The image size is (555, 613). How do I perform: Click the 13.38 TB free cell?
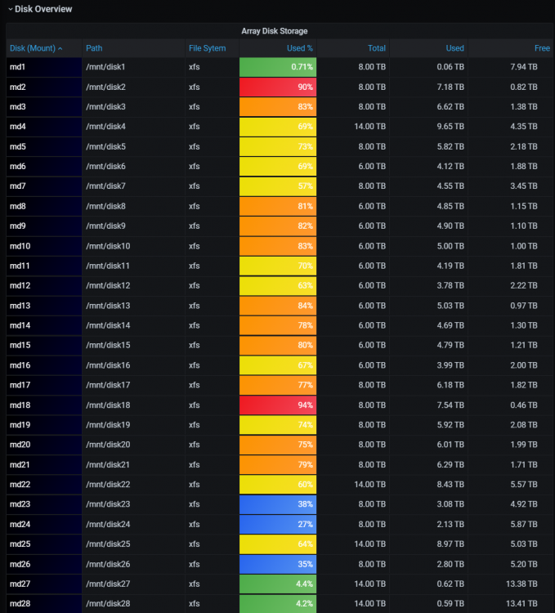511,584
